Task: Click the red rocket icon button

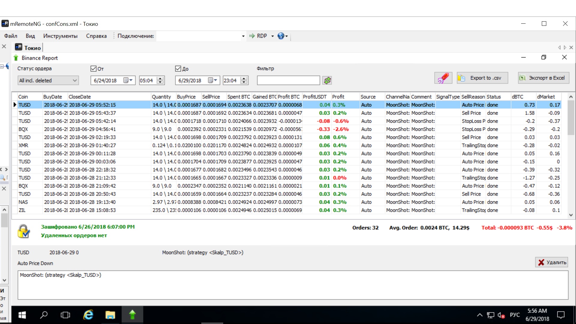Action: (443, 78)
